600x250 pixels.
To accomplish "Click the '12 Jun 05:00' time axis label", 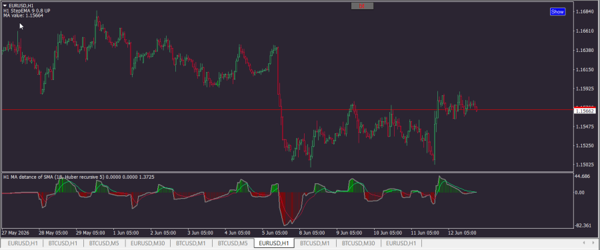I will [463, 233].
